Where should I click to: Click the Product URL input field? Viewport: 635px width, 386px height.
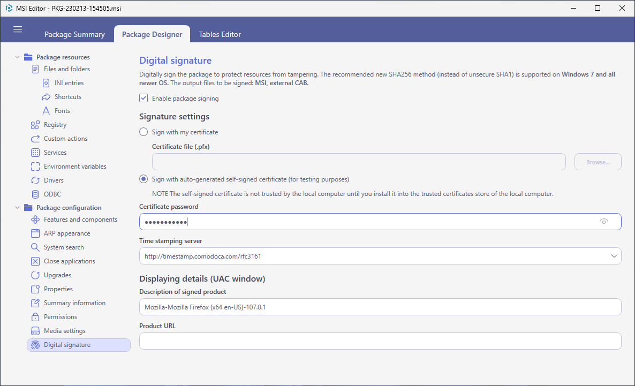[x=380, y=341]
